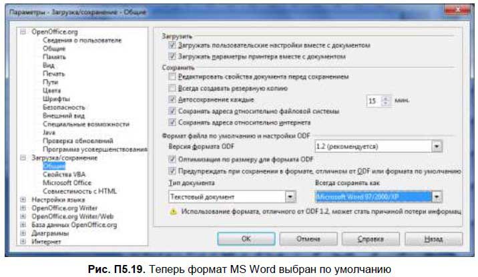The height and width of the screenshot is (277, 478).
Task: Expand the OpenOffice.org Writer node
Action: [x=23, y=208]
